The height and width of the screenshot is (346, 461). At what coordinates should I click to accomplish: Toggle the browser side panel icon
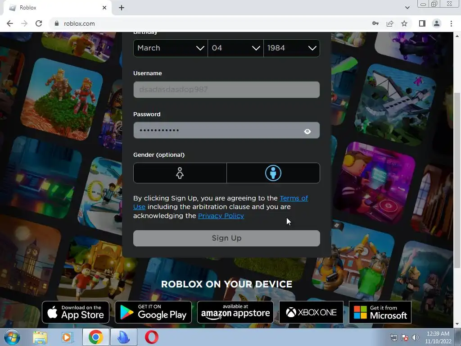pyautogui.click(x=422, y=23)
